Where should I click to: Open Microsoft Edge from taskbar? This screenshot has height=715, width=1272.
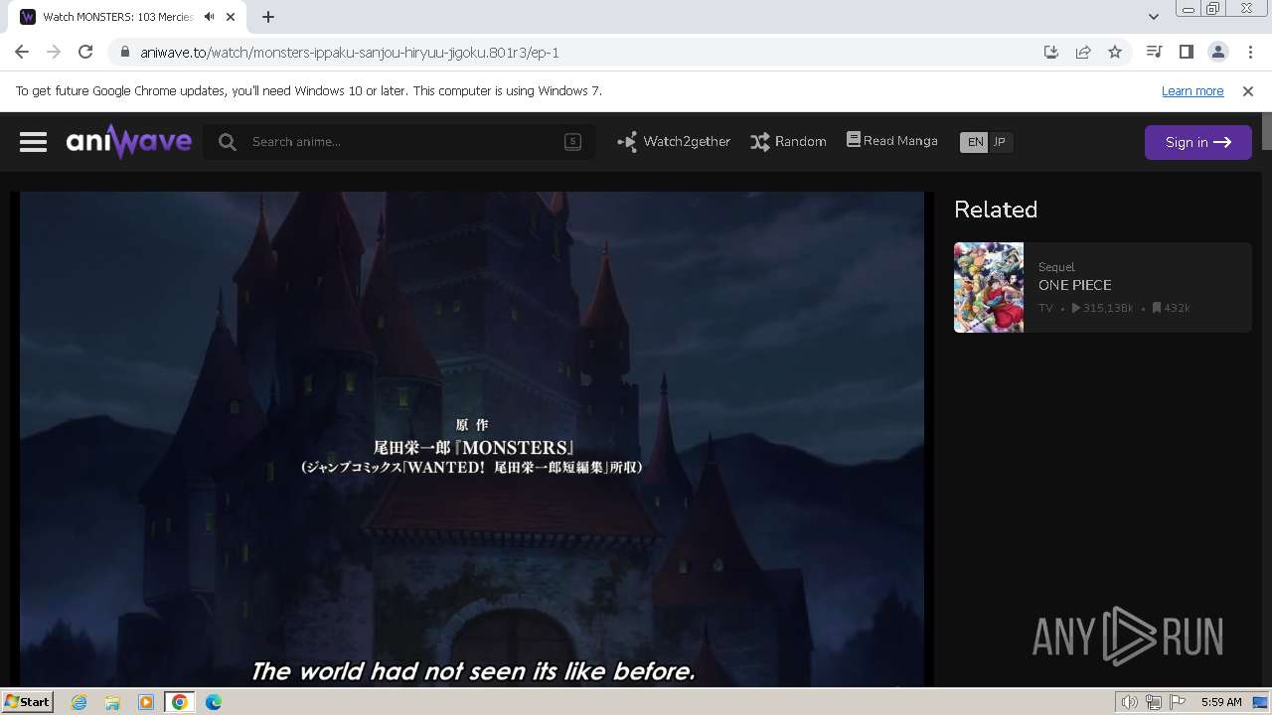pyautogui.click(x=214, y=702)
